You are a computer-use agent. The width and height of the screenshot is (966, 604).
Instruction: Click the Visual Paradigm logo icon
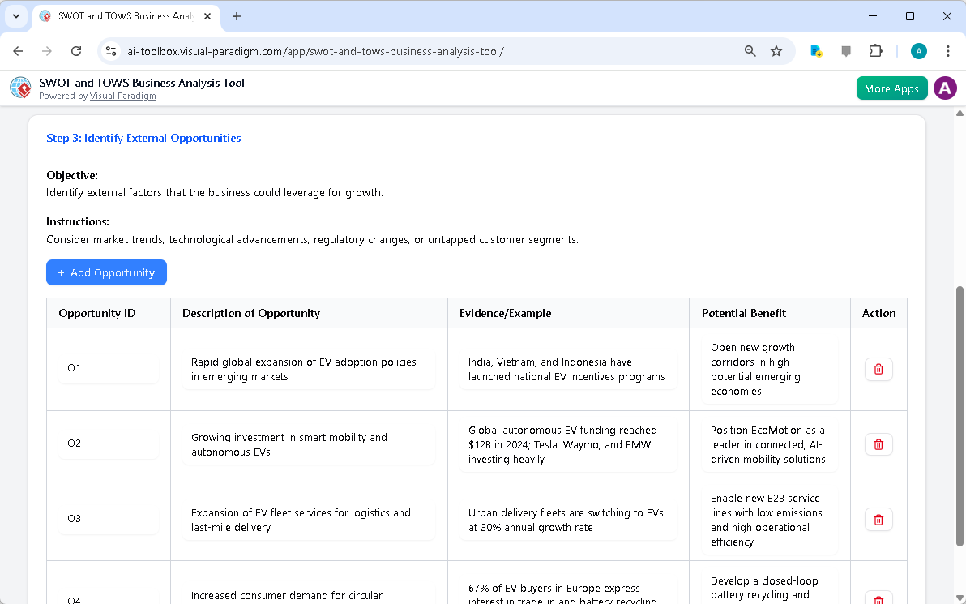pos(20,88)
